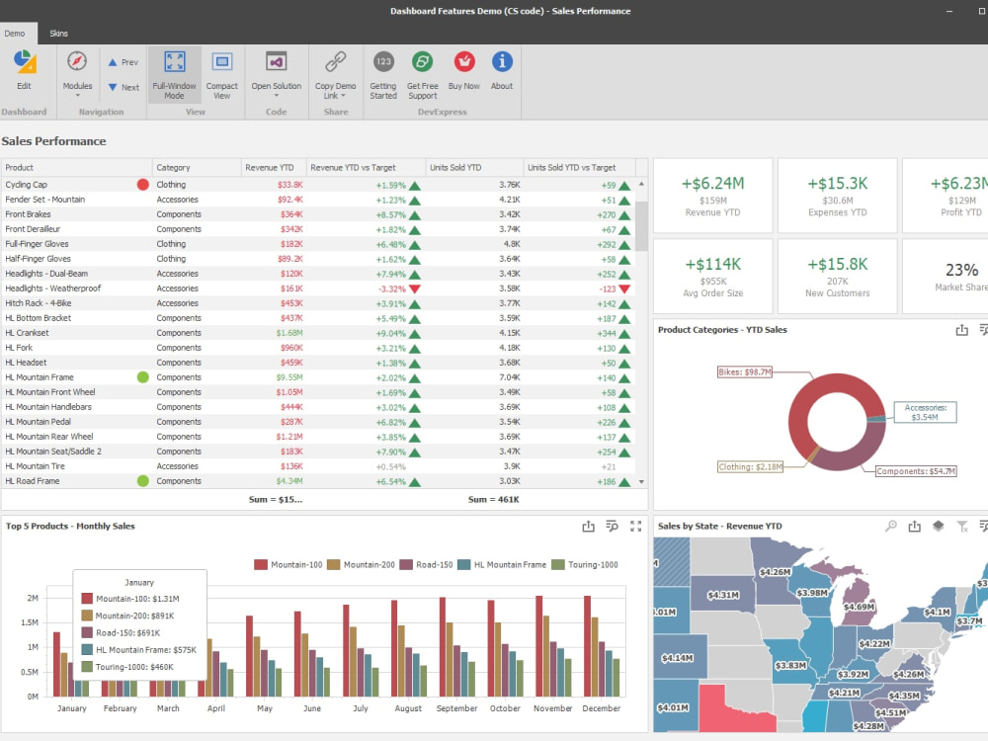This screenshot has width=988, height=741.
Task: Select the Headlights - Weatherproof row
Action: coord(318,288)
